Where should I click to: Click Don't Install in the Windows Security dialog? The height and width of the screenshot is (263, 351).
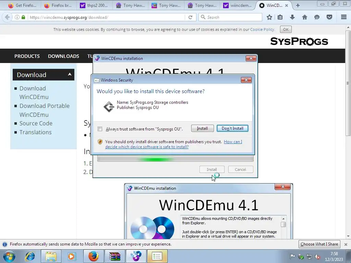point(232,128)
